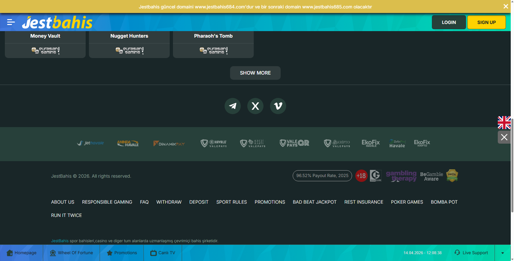514x261 pixels.
Task: Click the date and time display
Action: coord(422,253)
